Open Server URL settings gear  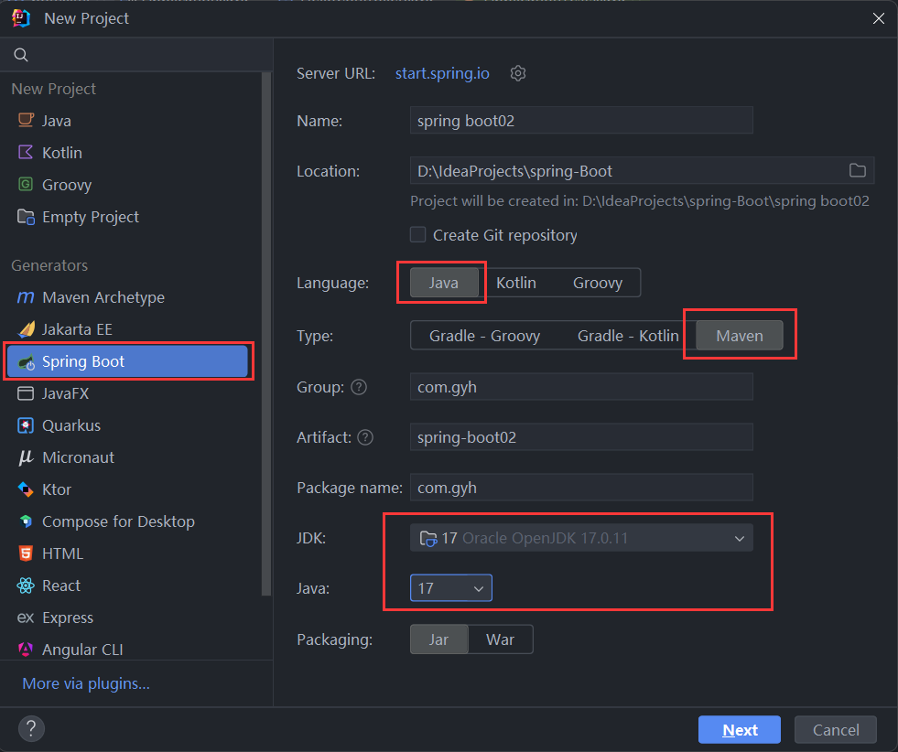click(x=518, y=73)
